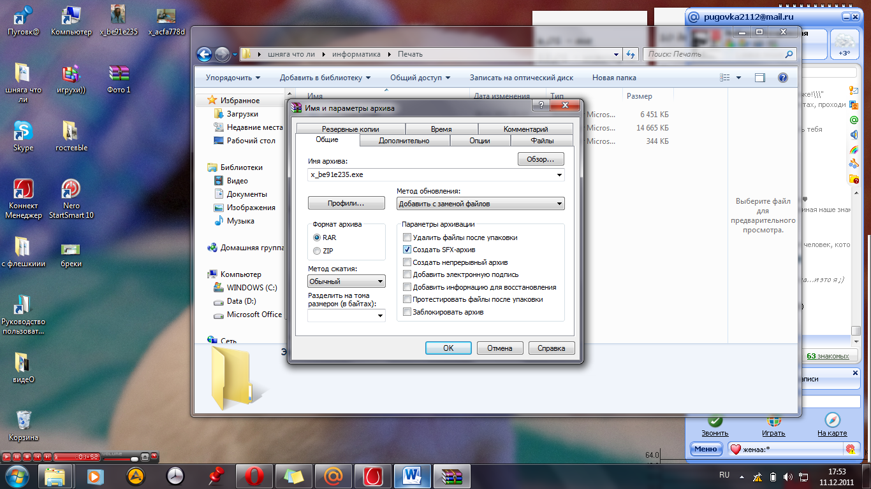
Task: Click Играть in Mail.ru Agent
Action: point(773,426)
